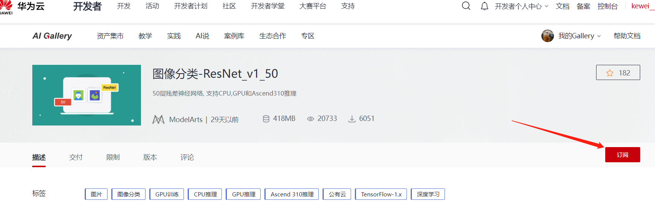655x218 pixels.
Task: Open the ResNet model thumbnail image
Action: [x=87, y=95]
